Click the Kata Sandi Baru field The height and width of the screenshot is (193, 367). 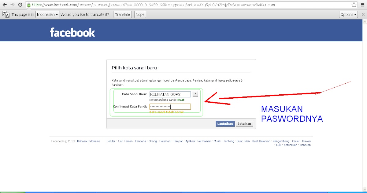170,94
